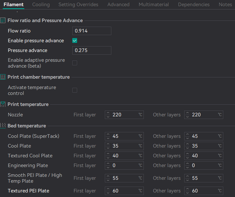
Task: Click the Flow ratio input field
Action: pos(91,31)
